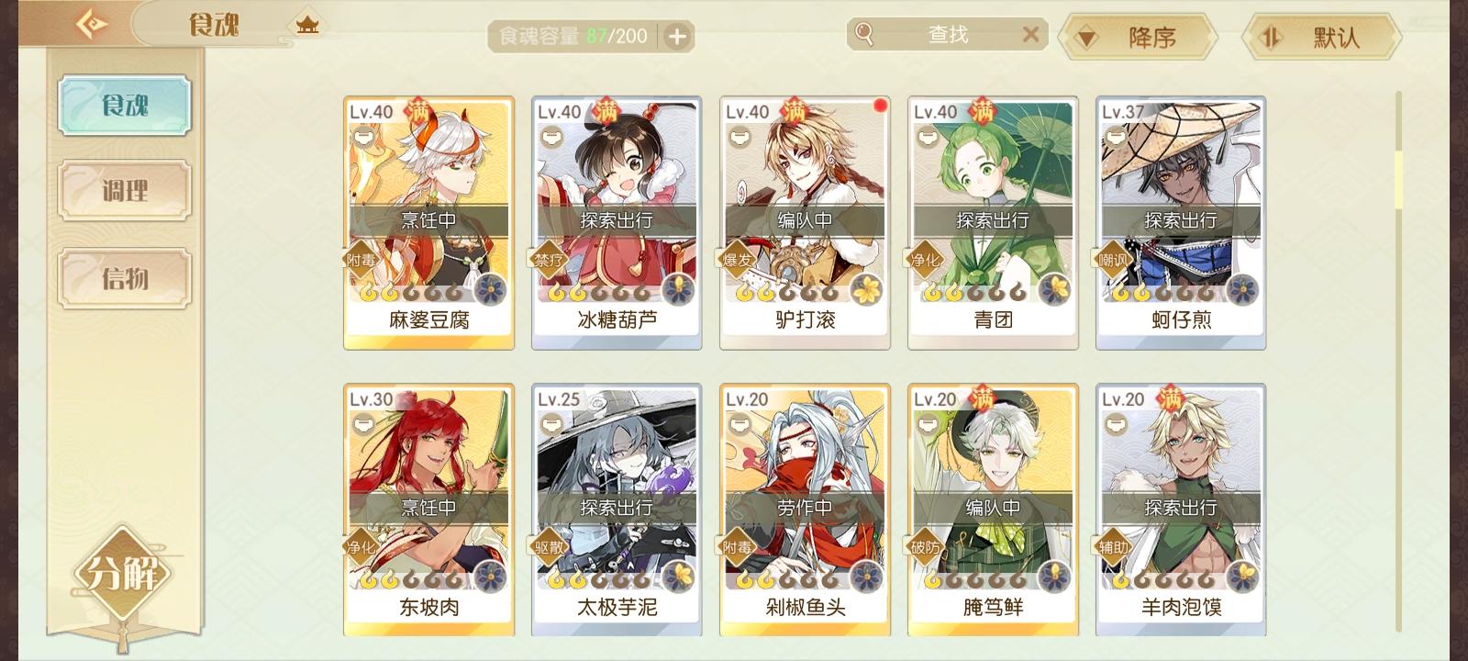The image size is (1468, 661).
Task: Open the 冰糖葫芦 character card
Action: coord(617,223)
